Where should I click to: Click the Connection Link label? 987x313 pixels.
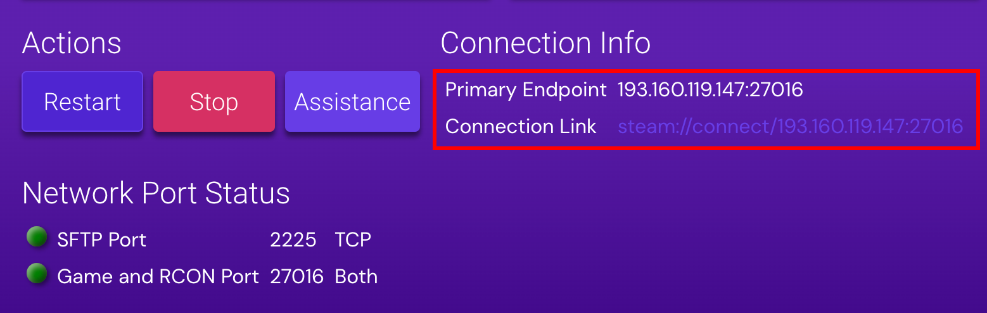point(521,126)
